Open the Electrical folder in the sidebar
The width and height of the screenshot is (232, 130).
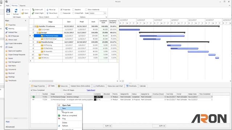click(11, 73)
